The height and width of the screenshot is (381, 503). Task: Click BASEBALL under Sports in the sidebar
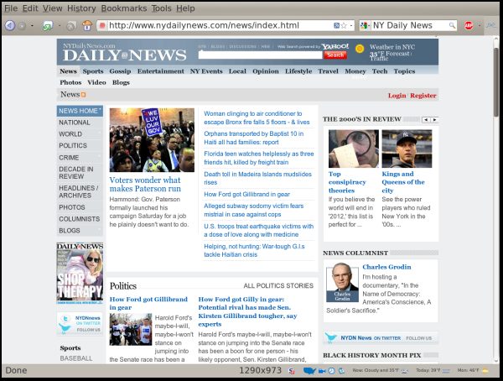tap(76, 358)
